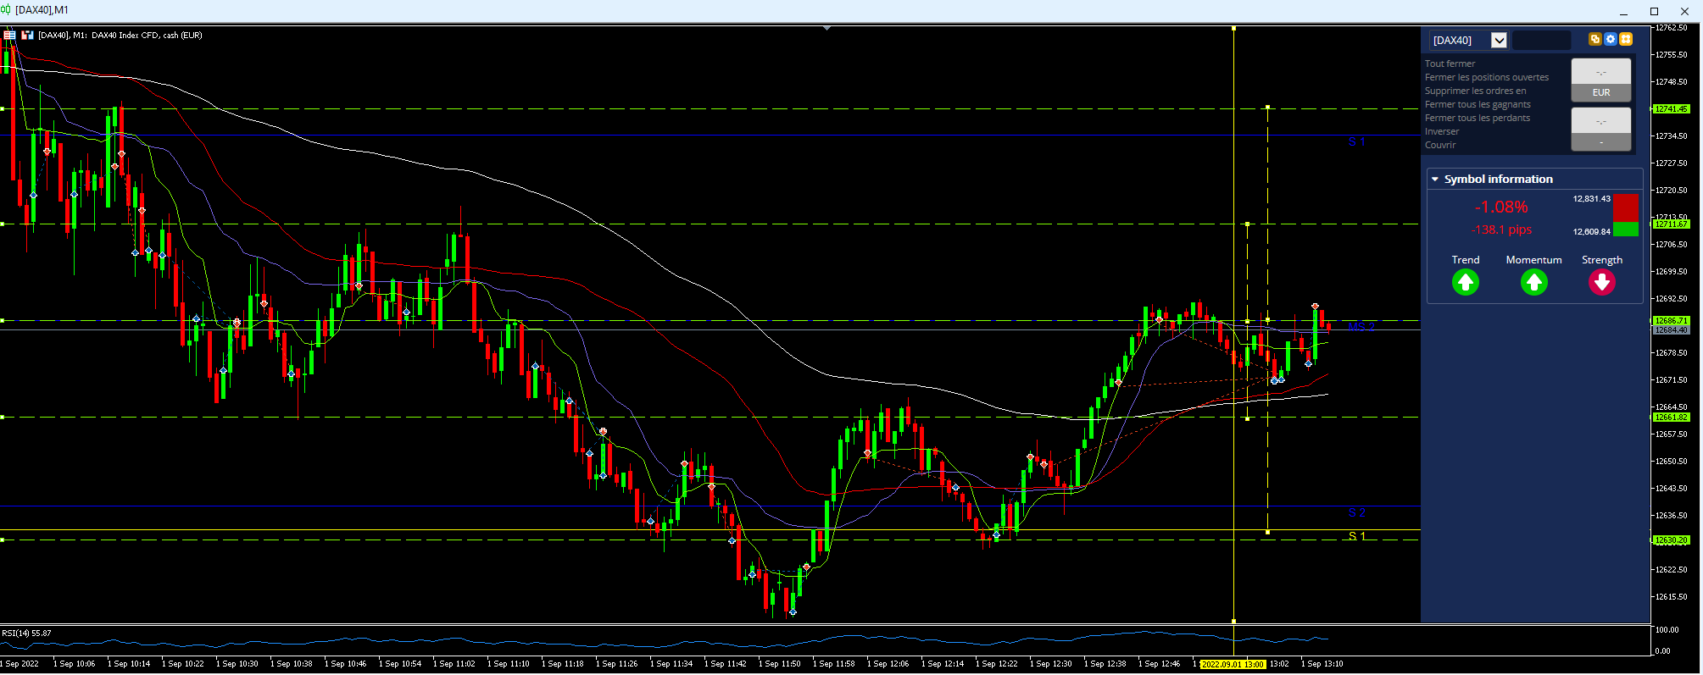Viewport: 1703px width, 675px height.
Task: Collapse the Symbol information section
Action: pyautogui.click(x=1435, y=180)
